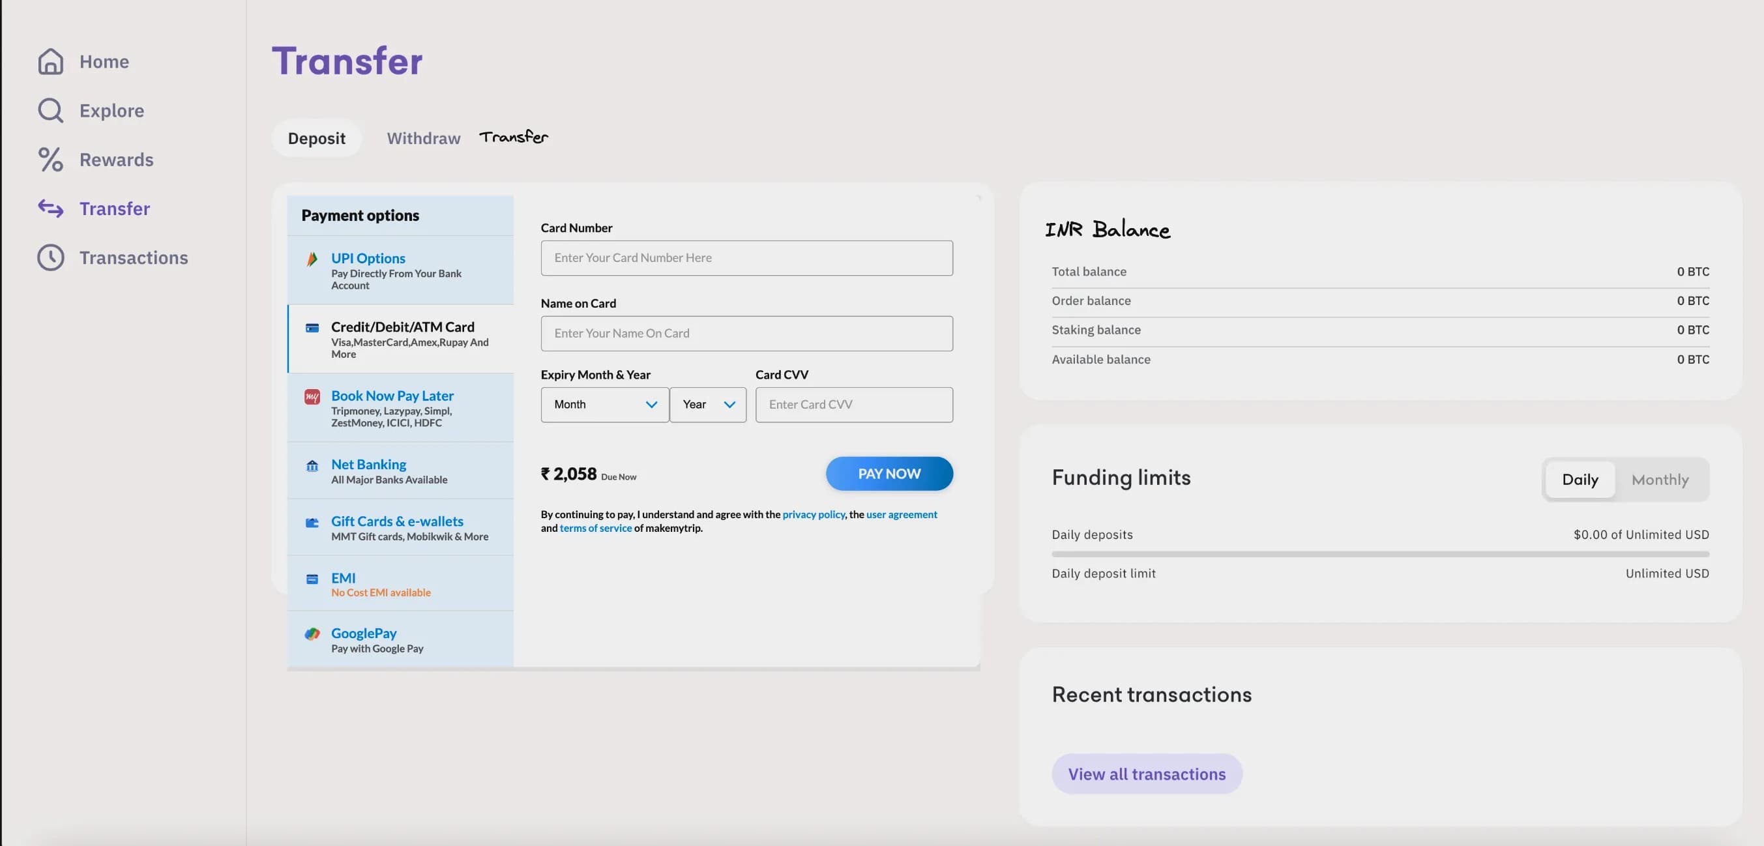Switch funding limits to Monthly

tap(1659, 479)
